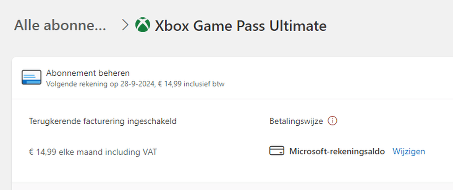
Task: Click the € 14,99 inclusief btw amount
Action: pos(191,84)
